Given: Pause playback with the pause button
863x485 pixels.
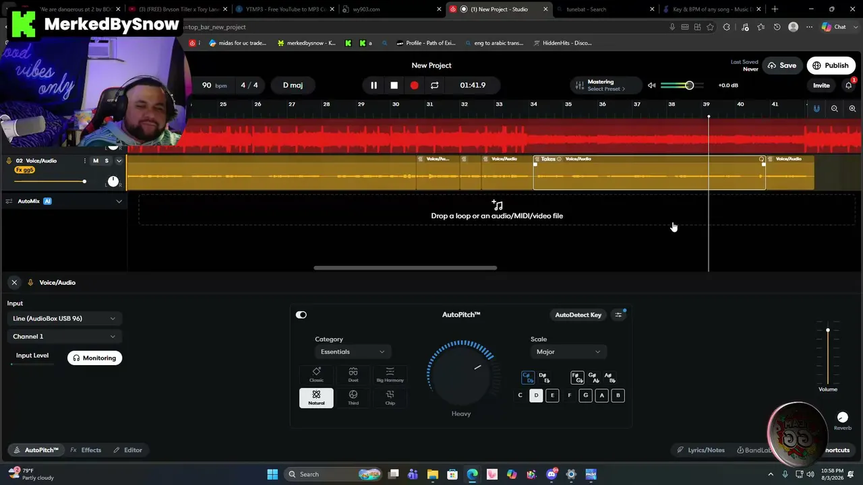Looking at the screenshot, I should click(x=374, y=86).
